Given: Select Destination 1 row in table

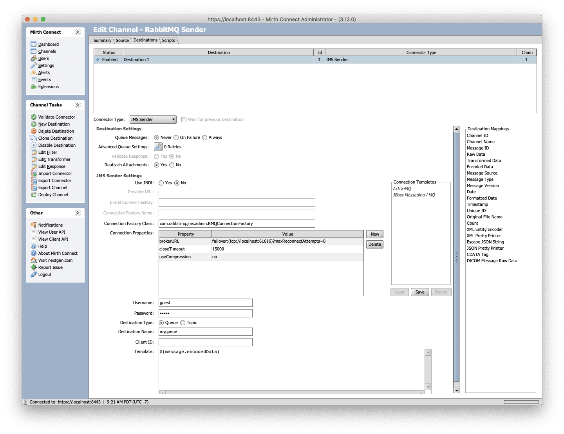Looking at the screenshot, I should tap(315, 59).
